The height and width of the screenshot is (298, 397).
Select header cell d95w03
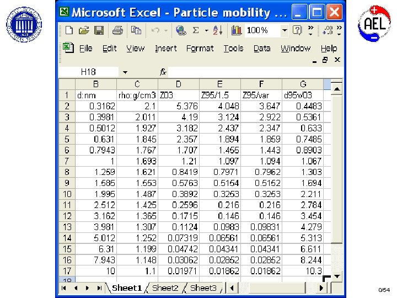point(303,95)
